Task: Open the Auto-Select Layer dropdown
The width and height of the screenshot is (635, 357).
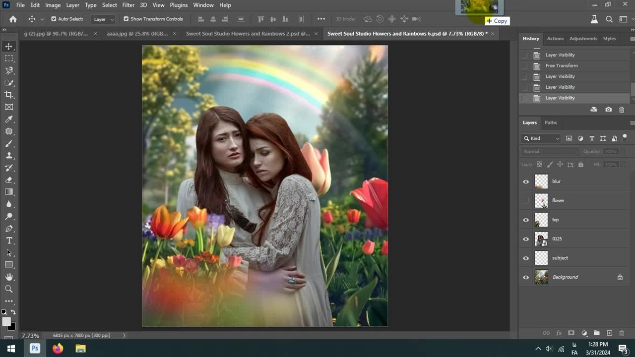Action: pos(104,19)
